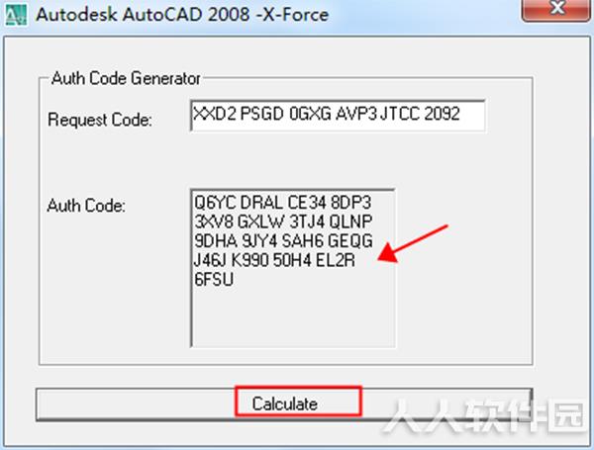Click blank area below '6FSU' in Auth box
Viewport: 594px width, 450px height.
click(292, 316)
